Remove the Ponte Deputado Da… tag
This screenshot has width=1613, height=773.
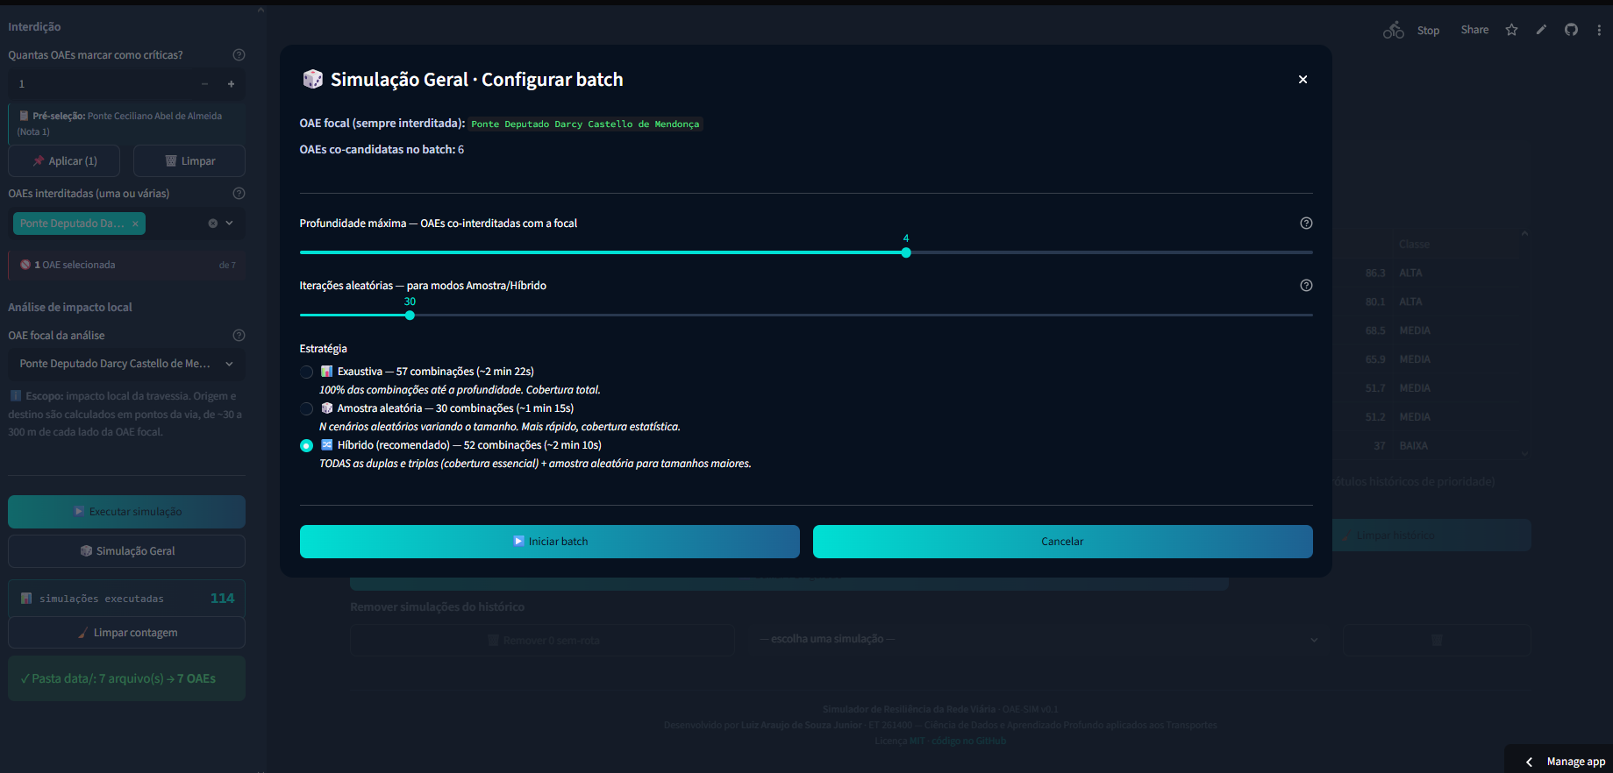[x=135, y=223]
